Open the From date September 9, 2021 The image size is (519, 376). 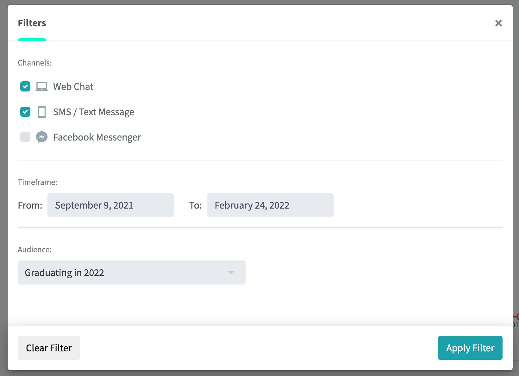[111, 205]
